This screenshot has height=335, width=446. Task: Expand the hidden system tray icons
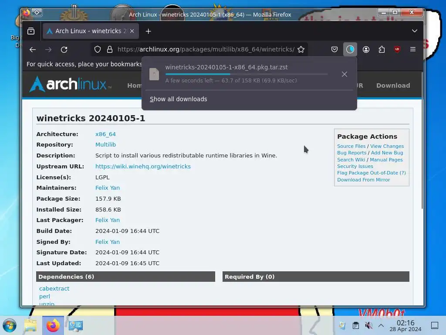(x=381, y=325)
